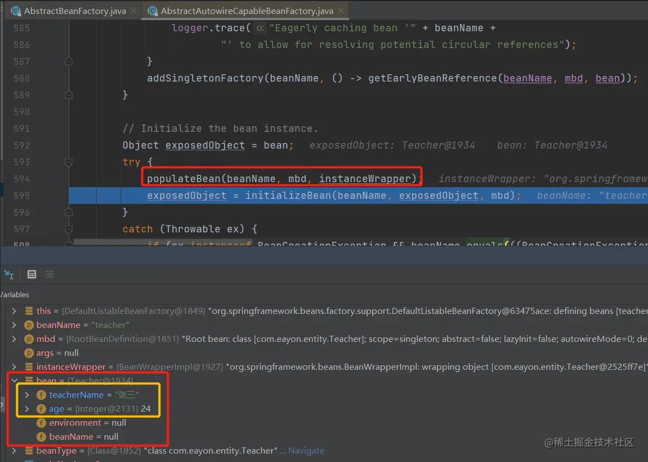Switch to AbstractAutowireCapableBeanFactory.java tab
Viewport: 648px width, 462px height.
click(246, 11)
